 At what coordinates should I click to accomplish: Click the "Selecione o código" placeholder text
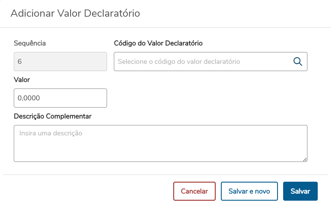(179, 62)
